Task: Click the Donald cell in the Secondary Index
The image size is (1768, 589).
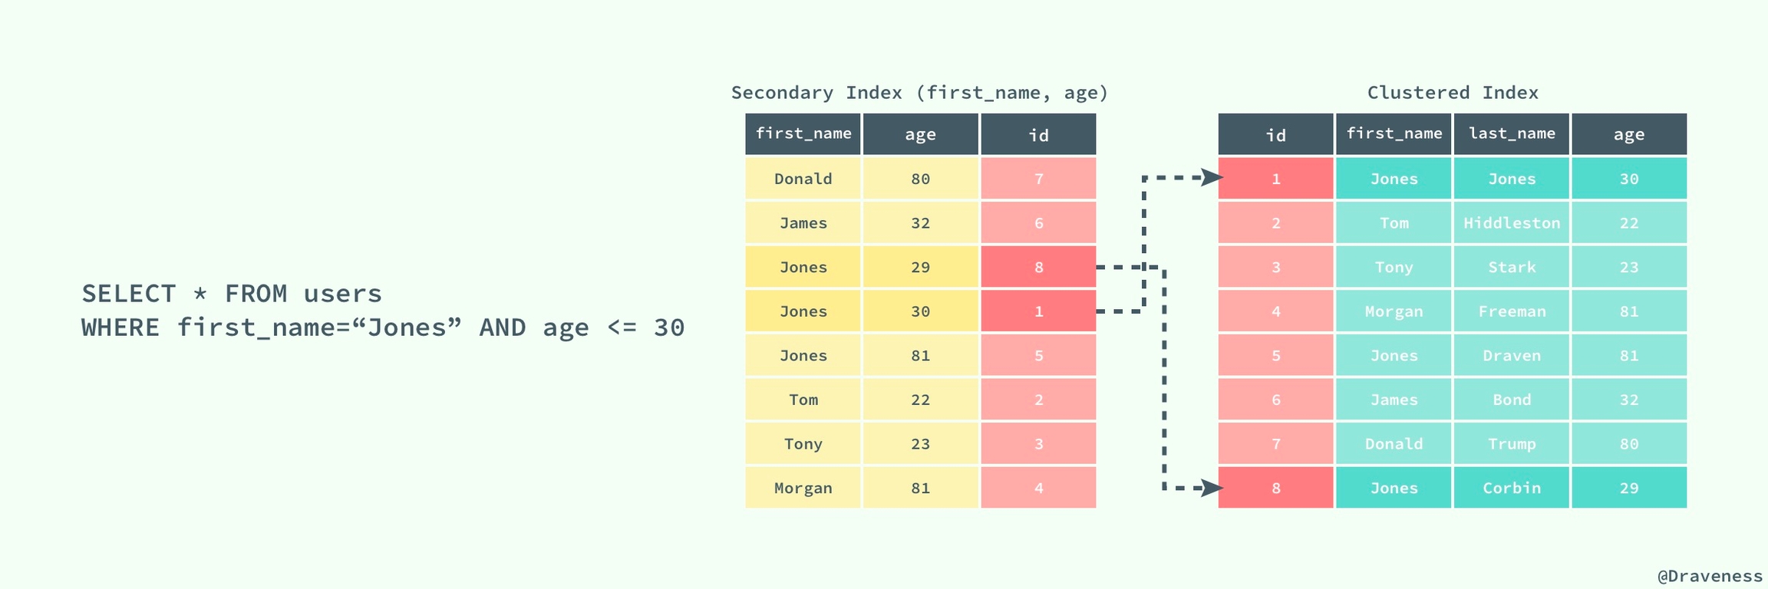Action: coord(803,179)
